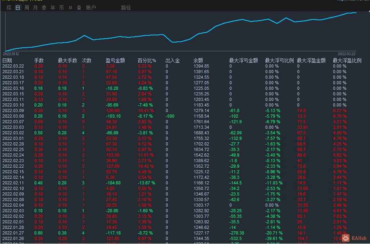
Task: Click the 日期 column header
Action: click(7, 60)
